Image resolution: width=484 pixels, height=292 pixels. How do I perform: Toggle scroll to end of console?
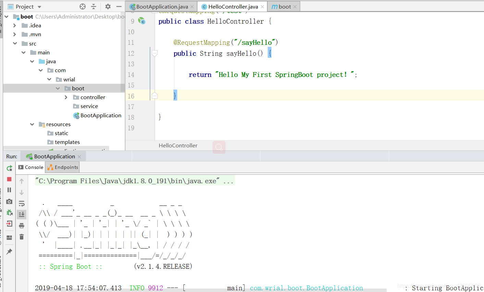click(22, 214)
